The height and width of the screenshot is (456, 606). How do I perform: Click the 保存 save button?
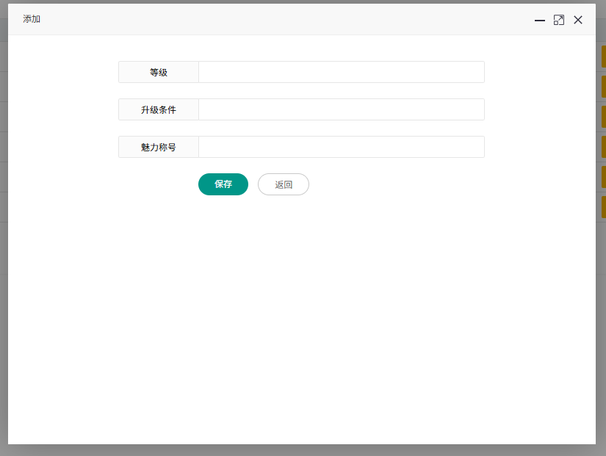pos(223,184)
